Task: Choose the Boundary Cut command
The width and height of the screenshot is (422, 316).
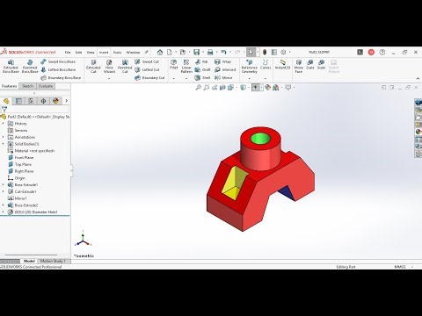Action: [149, 78]
